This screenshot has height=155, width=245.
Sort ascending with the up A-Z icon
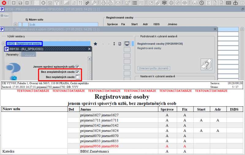(x=81, y=3)
